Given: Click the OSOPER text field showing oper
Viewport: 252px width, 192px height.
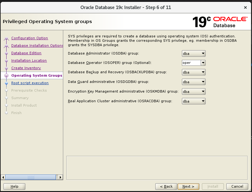Looking at the screenshot, I should (191, 63).
